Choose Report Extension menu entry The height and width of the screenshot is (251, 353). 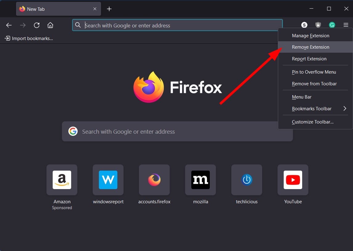[315, 59]
